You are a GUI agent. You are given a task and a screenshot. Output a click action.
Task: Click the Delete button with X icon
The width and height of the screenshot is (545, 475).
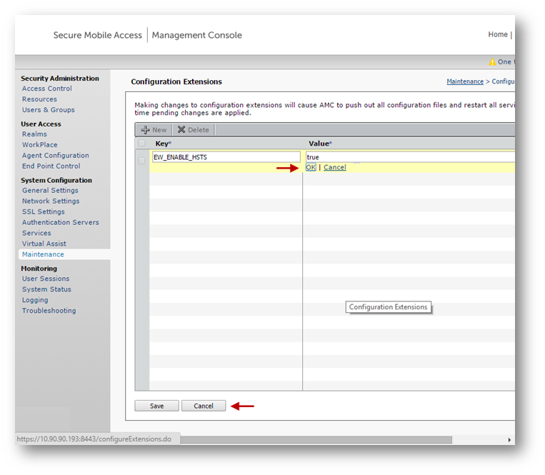coord(193,130)
